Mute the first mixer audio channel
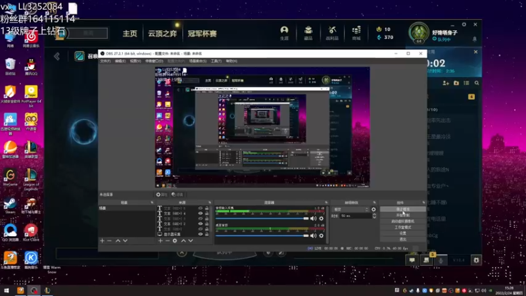The image size is (526, 296). 314,218
